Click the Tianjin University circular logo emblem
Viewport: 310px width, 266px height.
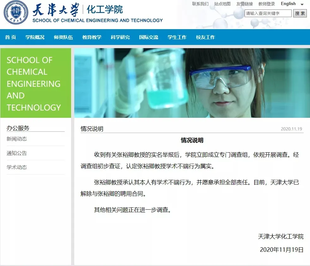(x=16, y=13)
